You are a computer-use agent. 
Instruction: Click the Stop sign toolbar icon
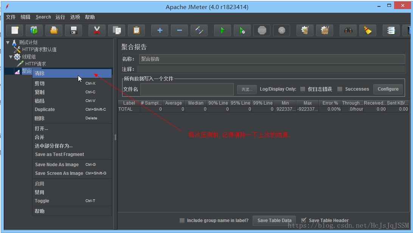coord(262,30)
